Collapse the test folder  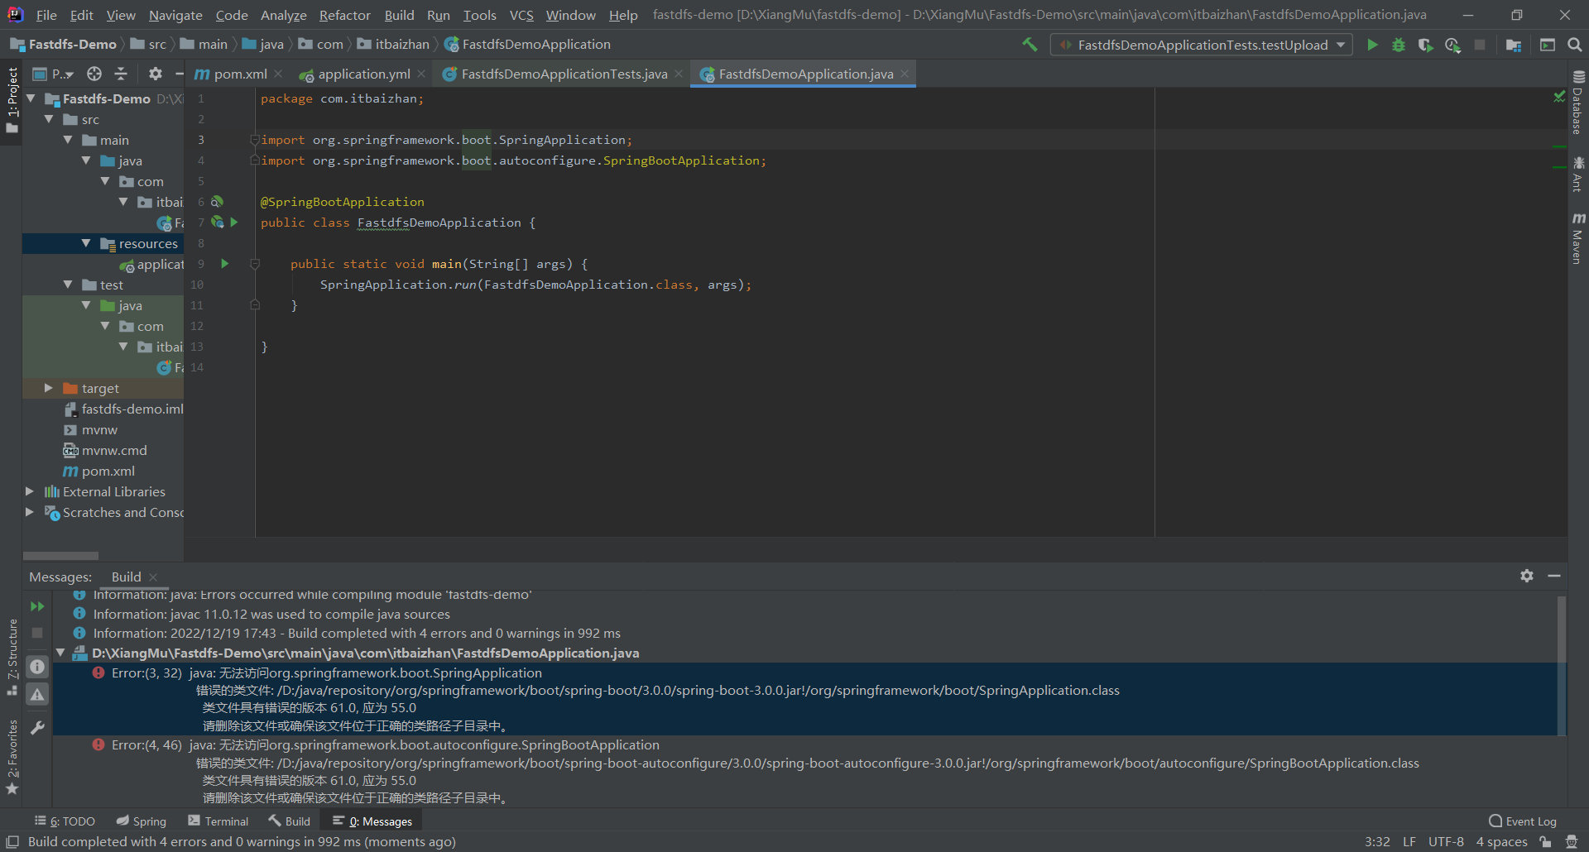click(69, 285)
